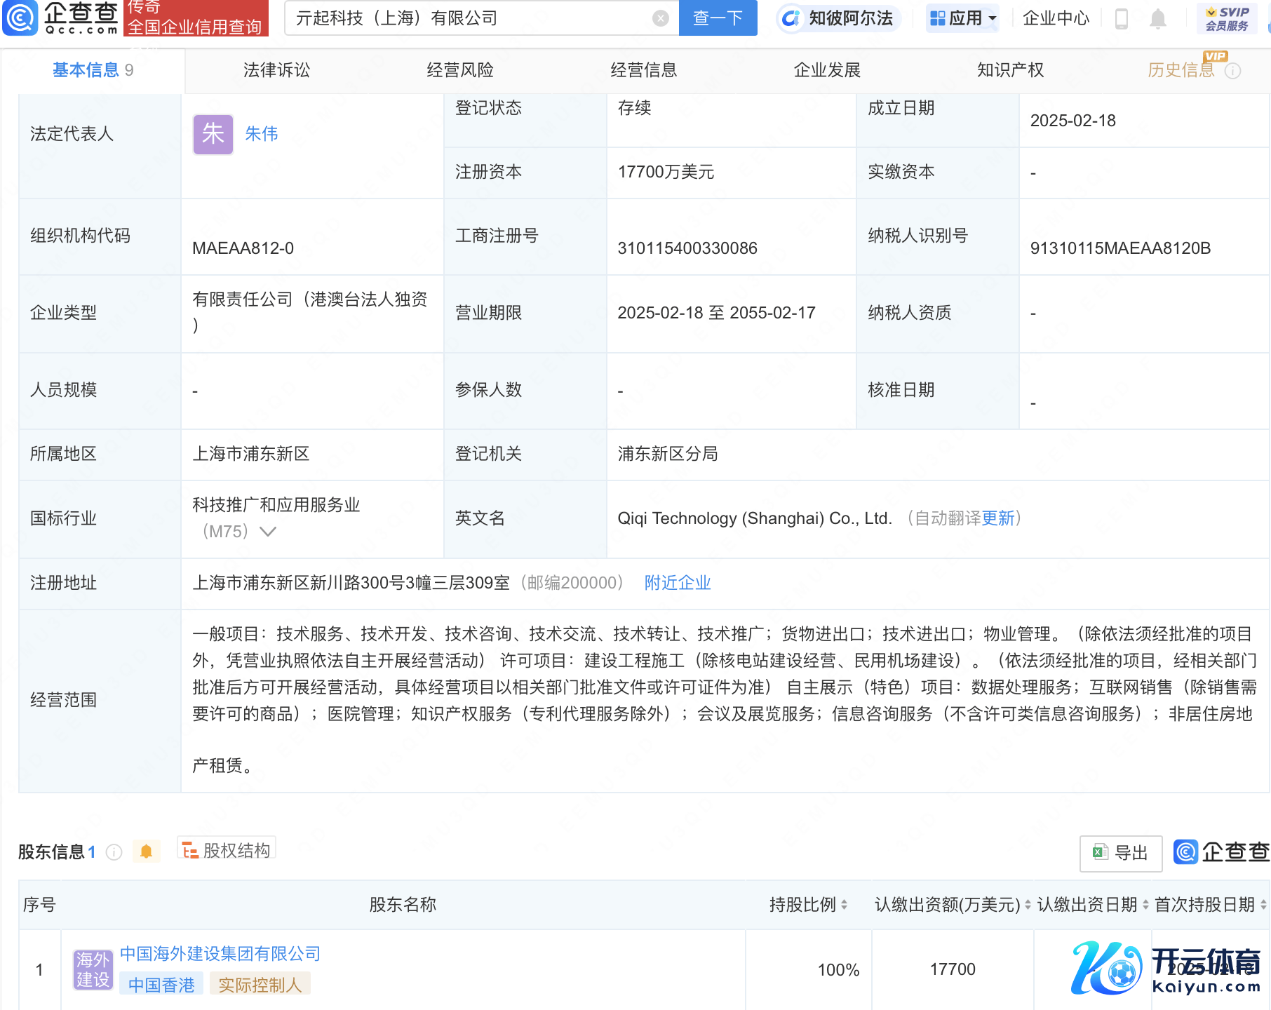Switch to the 知识产权 tab
This screenshot has height=1010, width=1271.
(x=1010, y=70)
